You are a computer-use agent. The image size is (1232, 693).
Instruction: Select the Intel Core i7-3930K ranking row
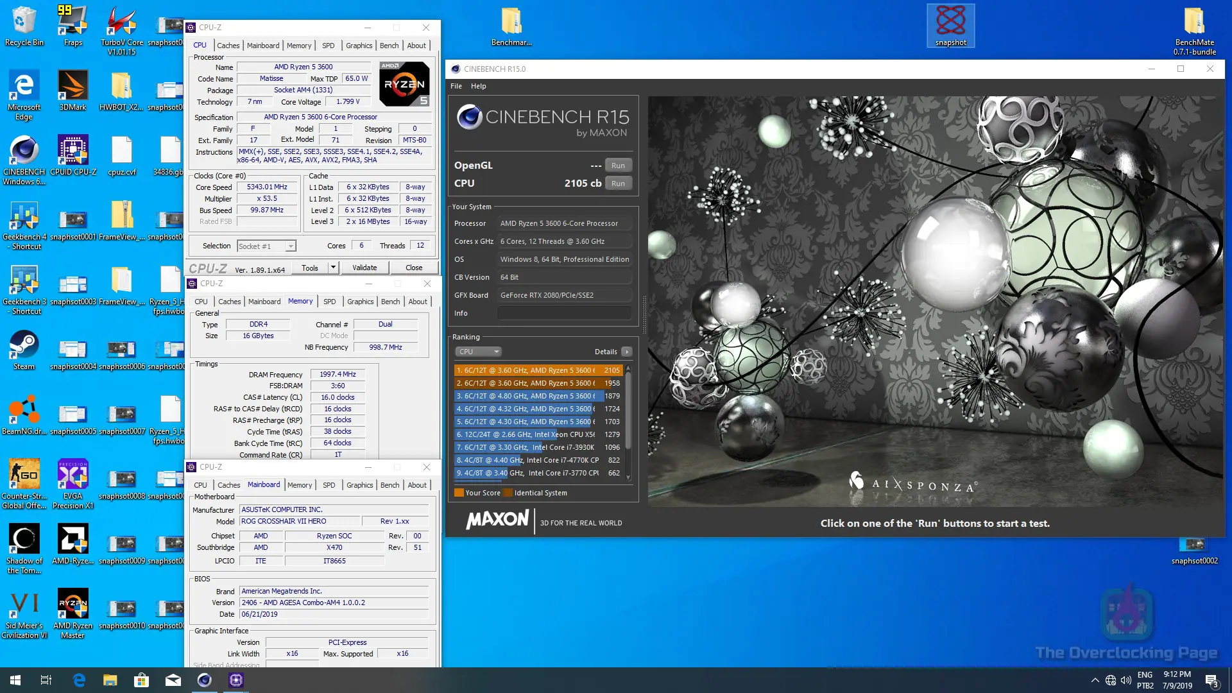point(538,447)
